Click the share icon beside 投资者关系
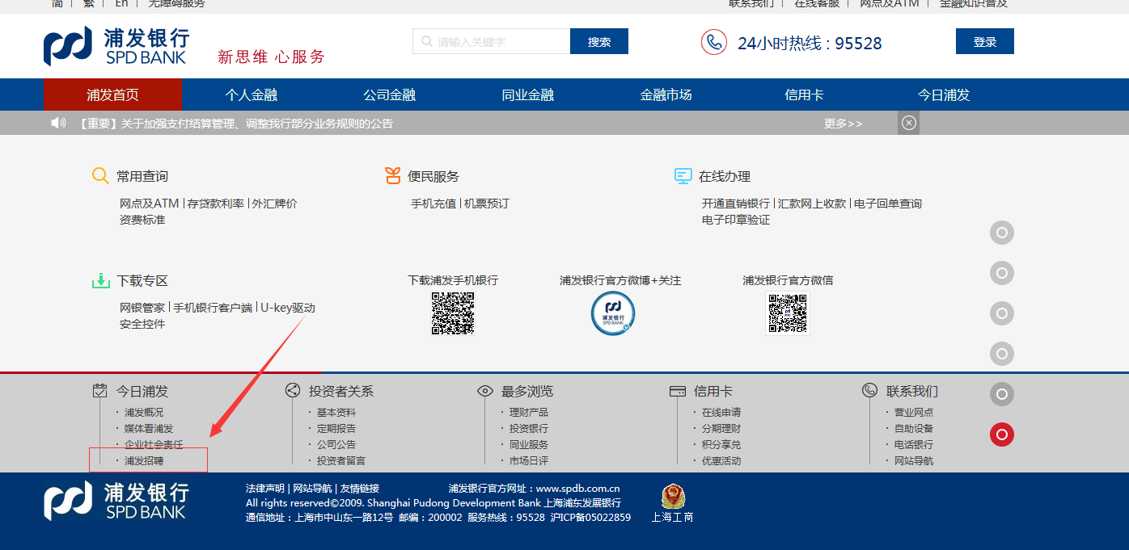This screenshot has height=550, width=1129. (x=293, y=391)
